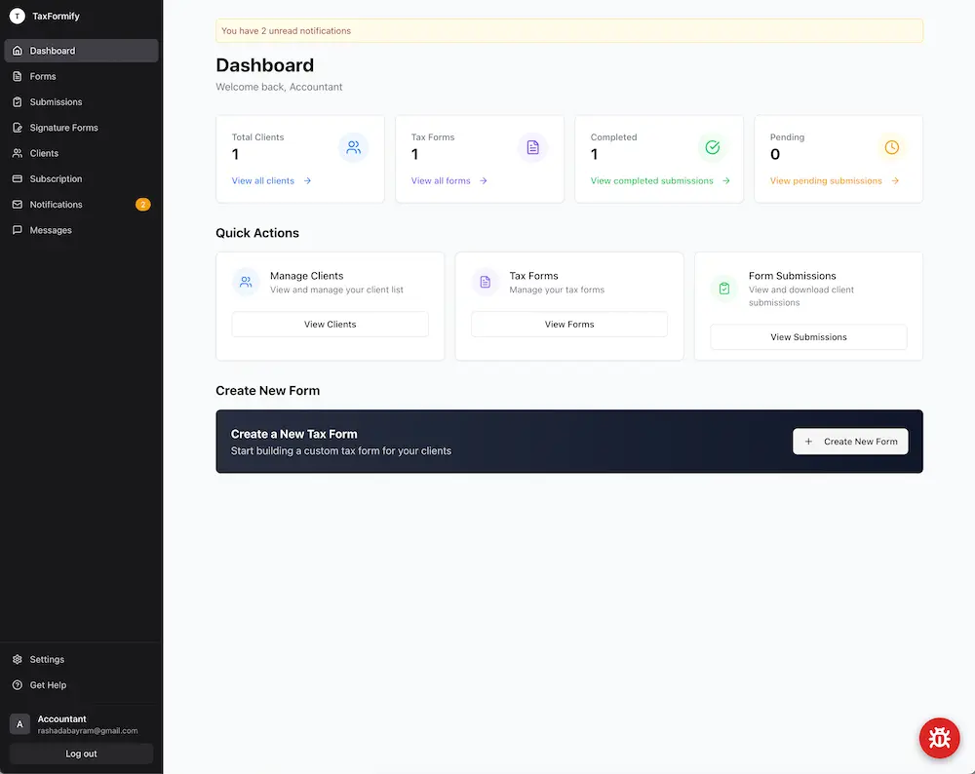Click the orange notifications badge showing 2
This screenshot has height=774, width=975.
coord(143,205)
